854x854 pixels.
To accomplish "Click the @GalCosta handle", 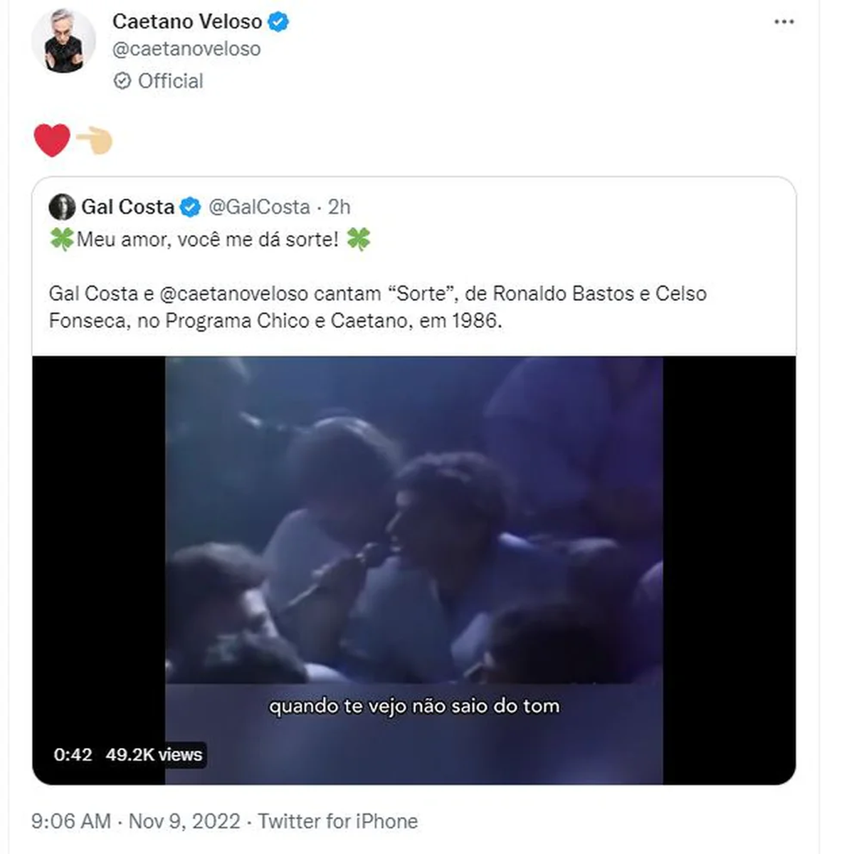I will point(259,207).
